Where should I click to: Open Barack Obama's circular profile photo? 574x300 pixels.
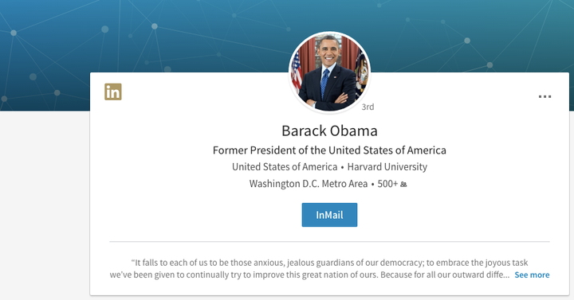[329, 72]
